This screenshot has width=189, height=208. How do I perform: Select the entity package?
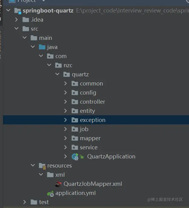[87, 111]
